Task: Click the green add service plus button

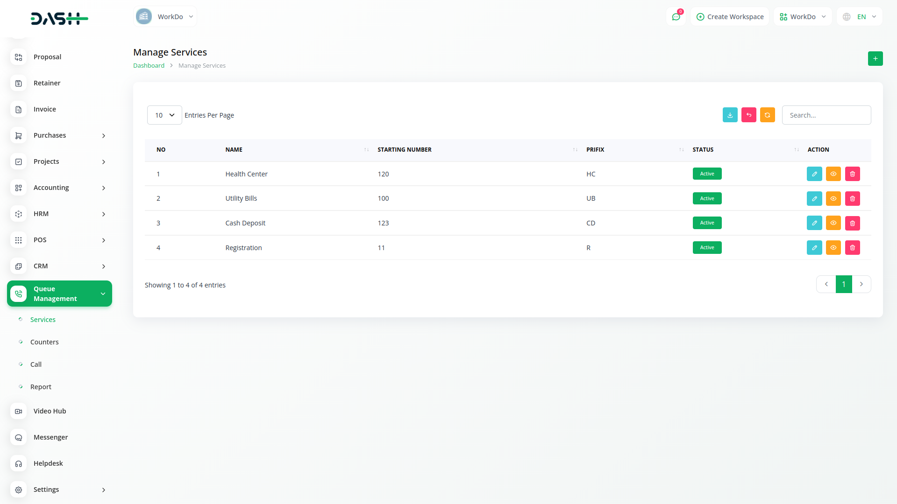Action: [x=875, y=58]
